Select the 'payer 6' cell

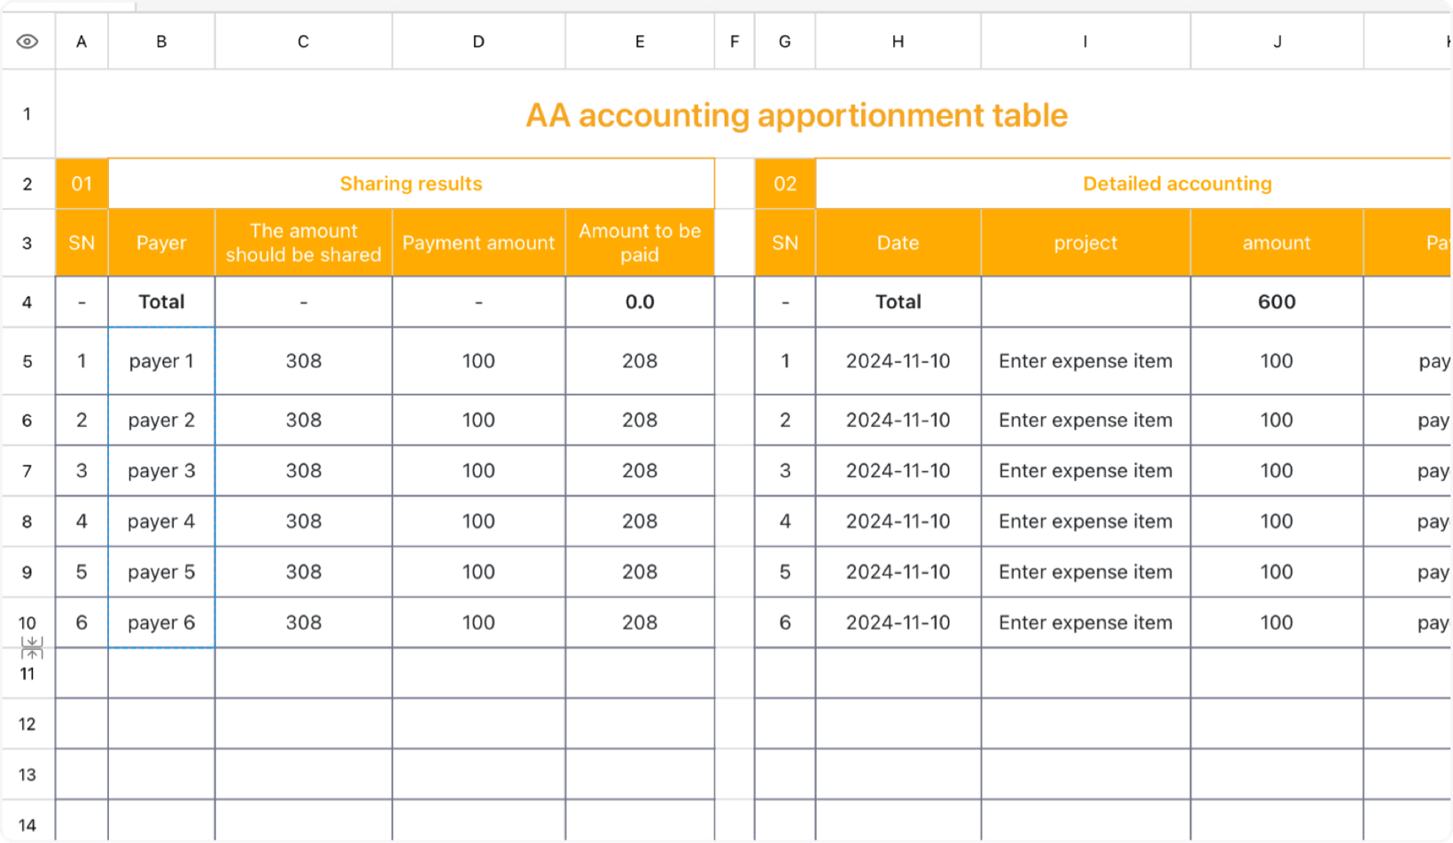[161, 623]
